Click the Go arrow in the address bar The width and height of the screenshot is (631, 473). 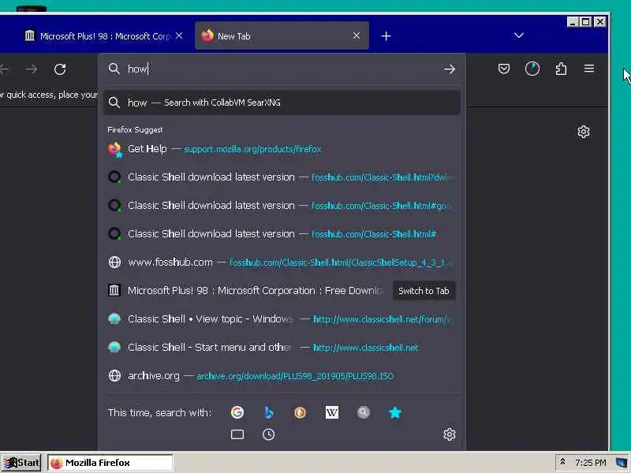449,69
